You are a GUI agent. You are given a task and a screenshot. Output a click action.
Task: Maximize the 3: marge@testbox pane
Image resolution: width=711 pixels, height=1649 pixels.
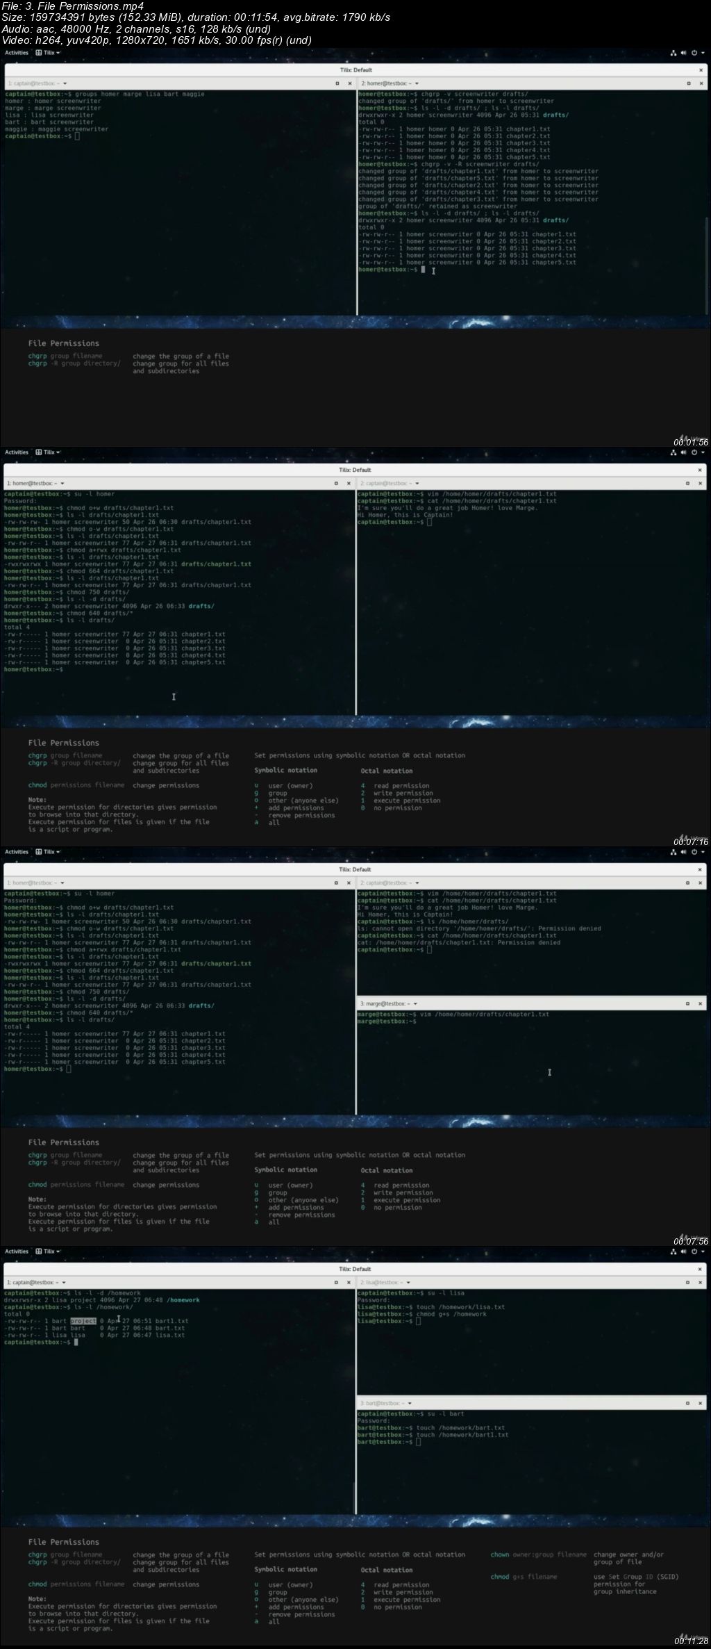coord(689,1003)
